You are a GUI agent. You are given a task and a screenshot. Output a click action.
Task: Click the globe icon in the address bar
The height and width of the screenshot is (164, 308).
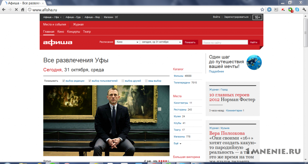[x=30, y=10]
